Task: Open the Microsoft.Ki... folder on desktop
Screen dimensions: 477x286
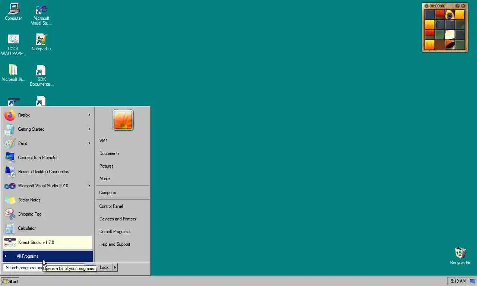Action: tap(13, 73)
